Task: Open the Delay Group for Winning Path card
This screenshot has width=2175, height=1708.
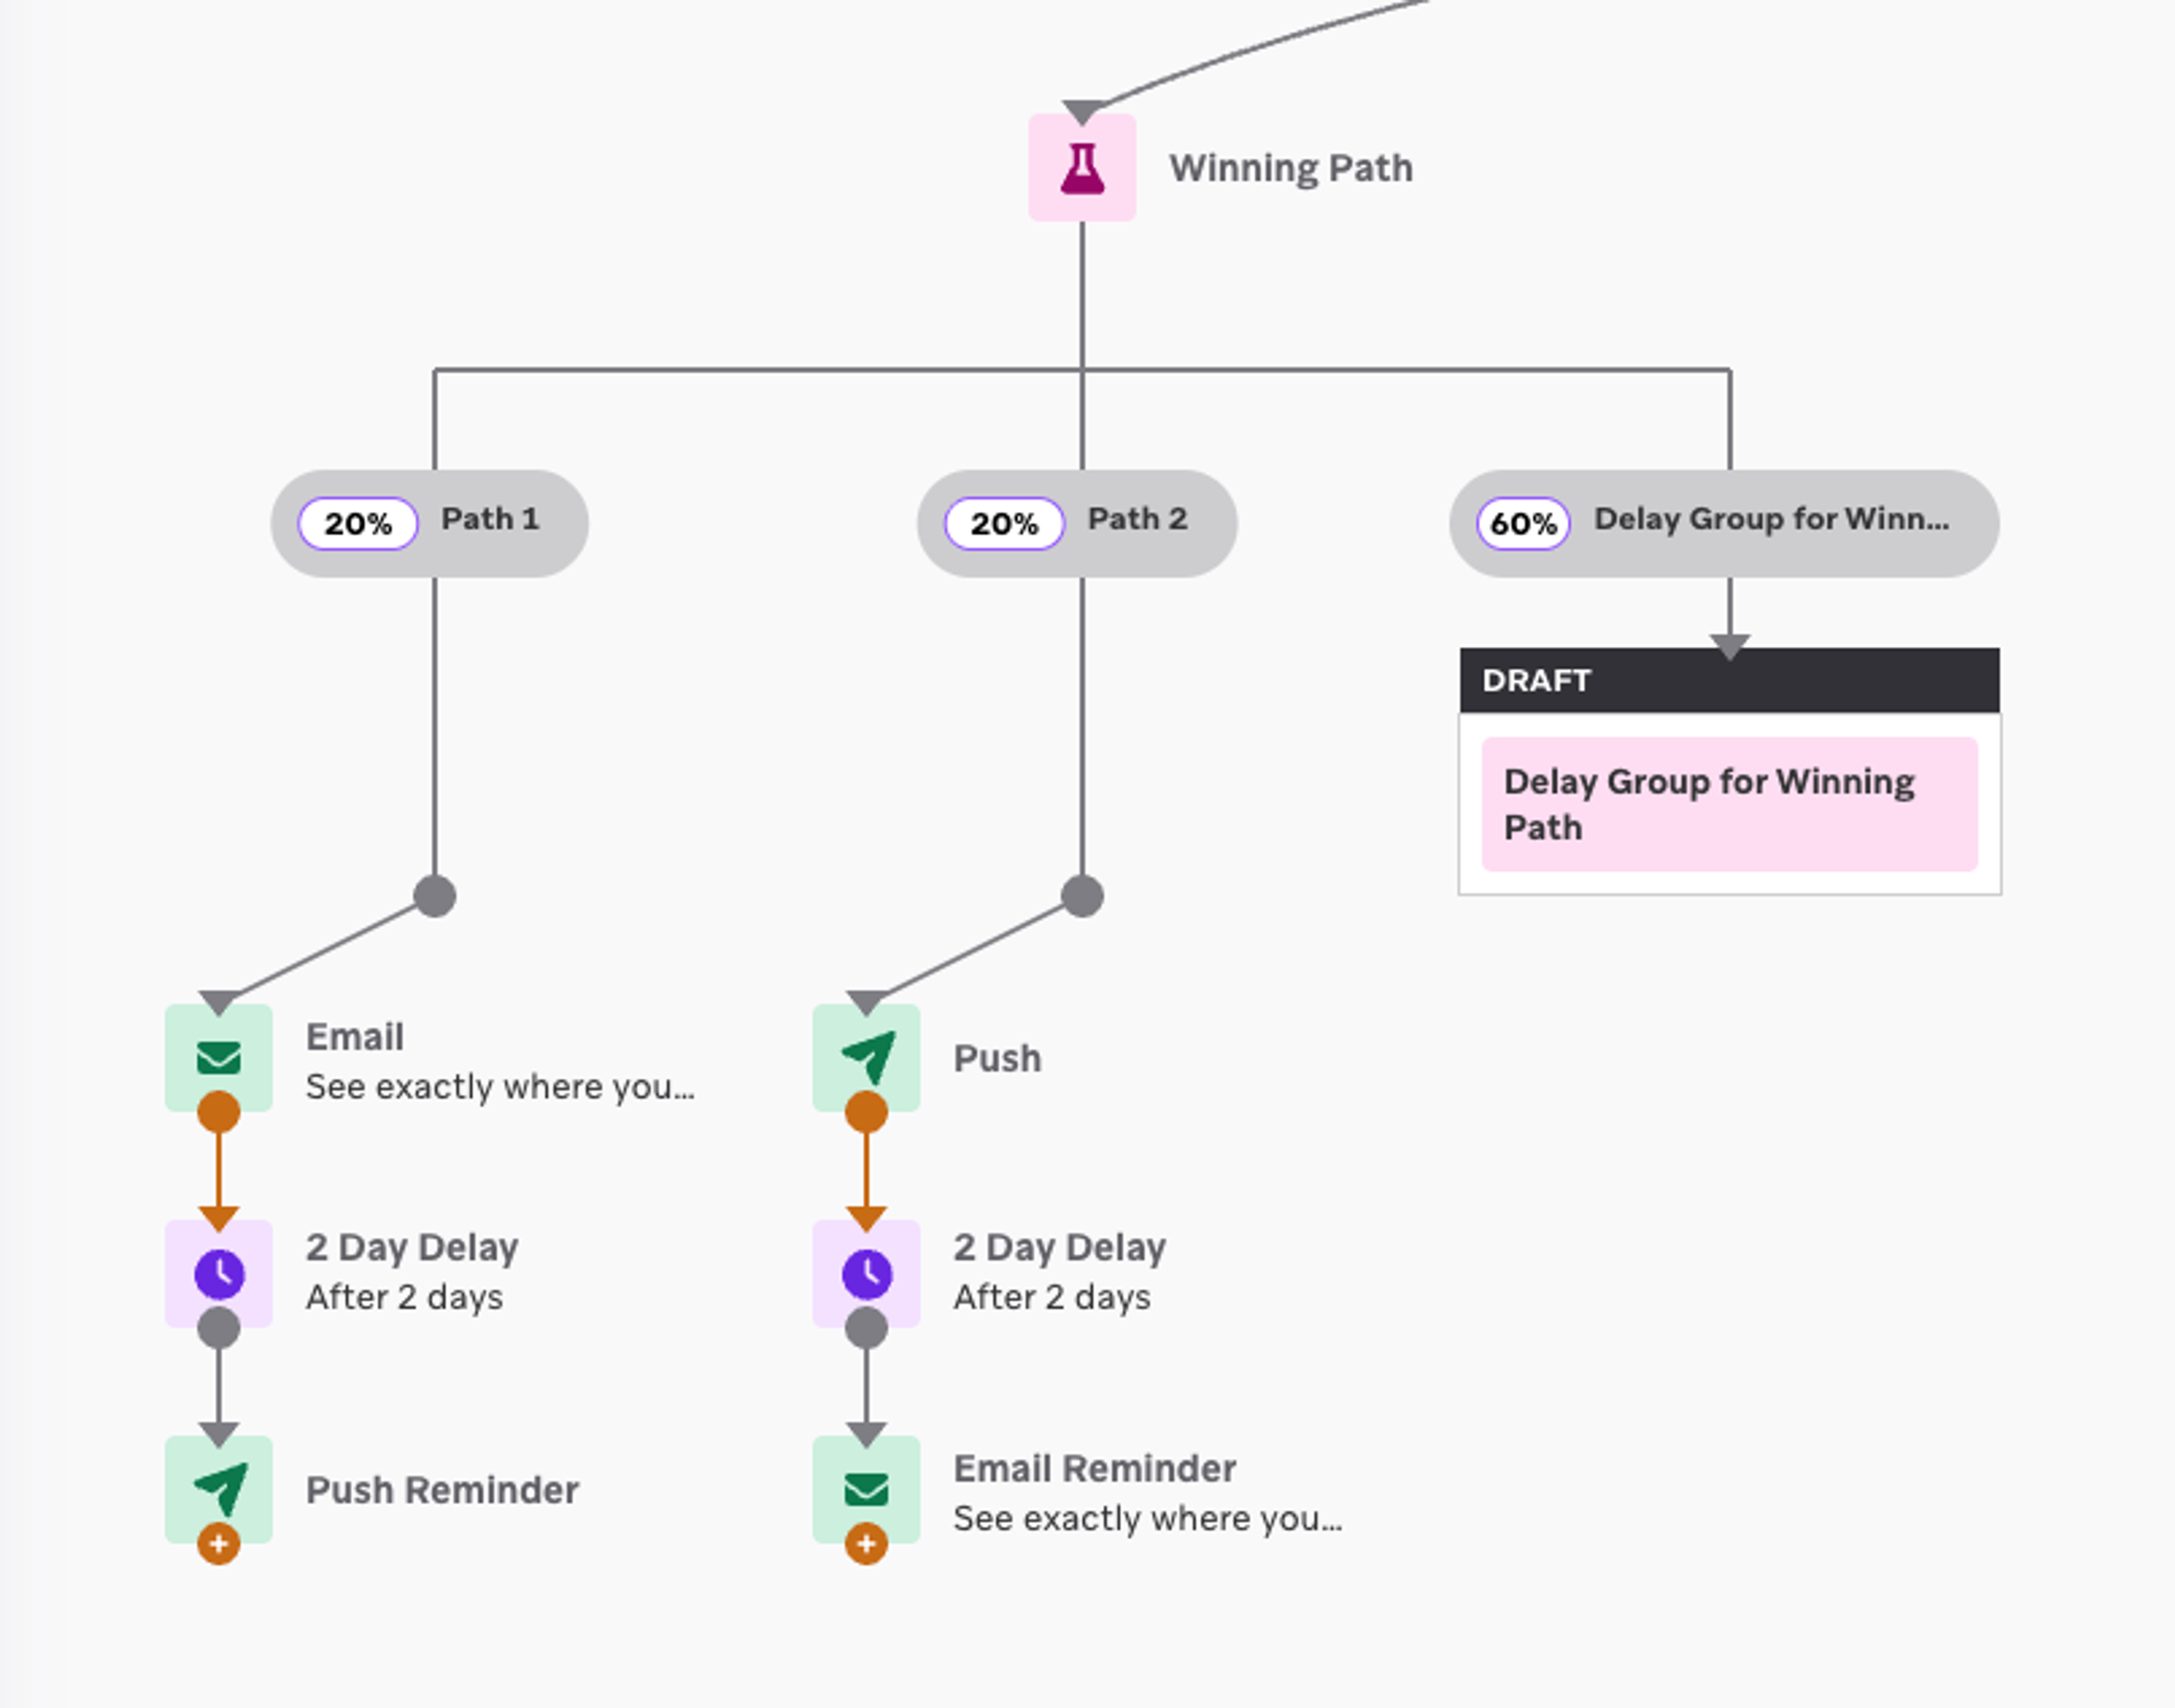Action: 1730,804
